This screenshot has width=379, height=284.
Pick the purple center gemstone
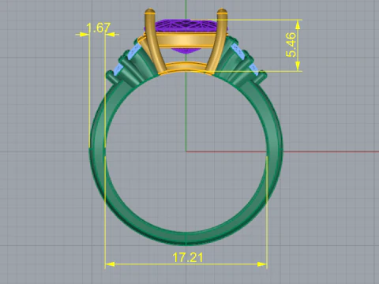point(186,26)
